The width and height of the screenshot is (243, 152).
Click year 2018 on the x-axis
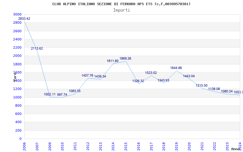164,147
